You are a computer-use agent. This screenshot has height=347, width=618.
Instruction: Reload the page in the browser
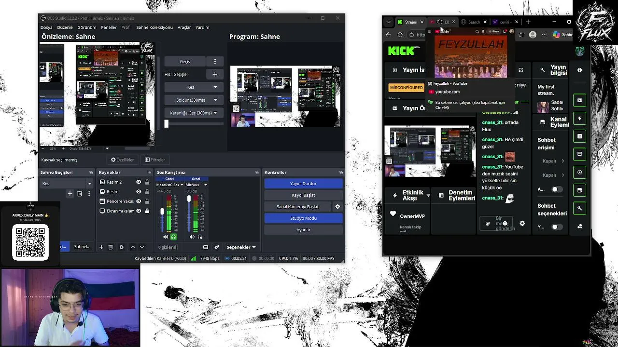400,35
